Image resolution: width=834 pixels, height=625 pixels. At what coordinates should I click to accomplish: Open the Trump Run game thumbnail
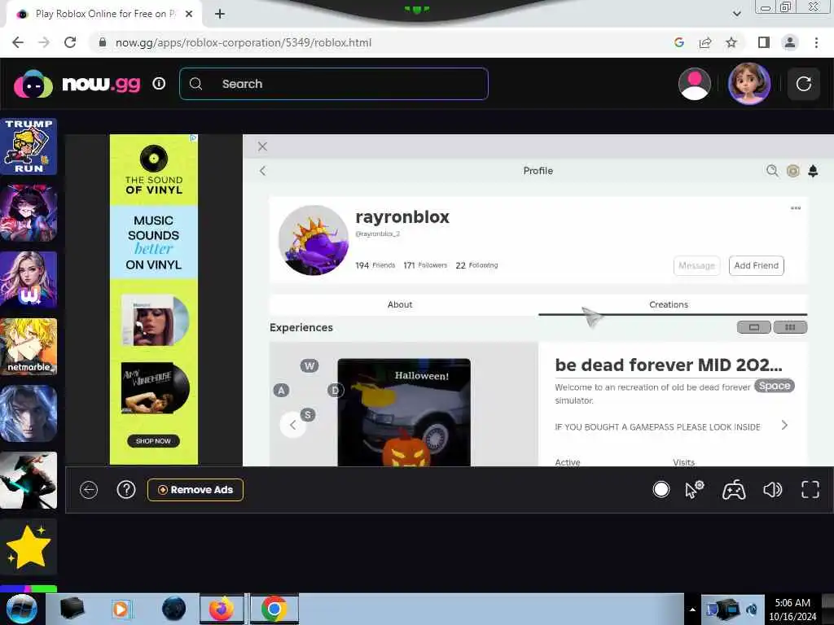click(x=29, y=146)
